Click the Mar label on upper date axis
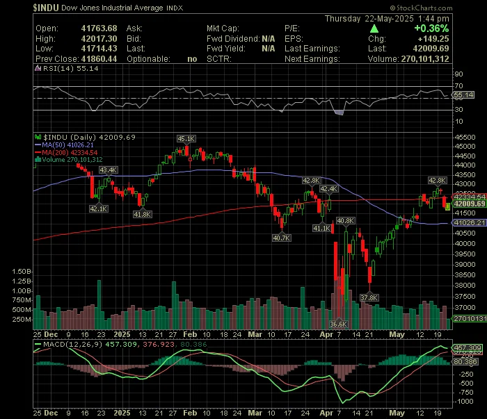The image size is (487, 419). [x=255, y=335]
